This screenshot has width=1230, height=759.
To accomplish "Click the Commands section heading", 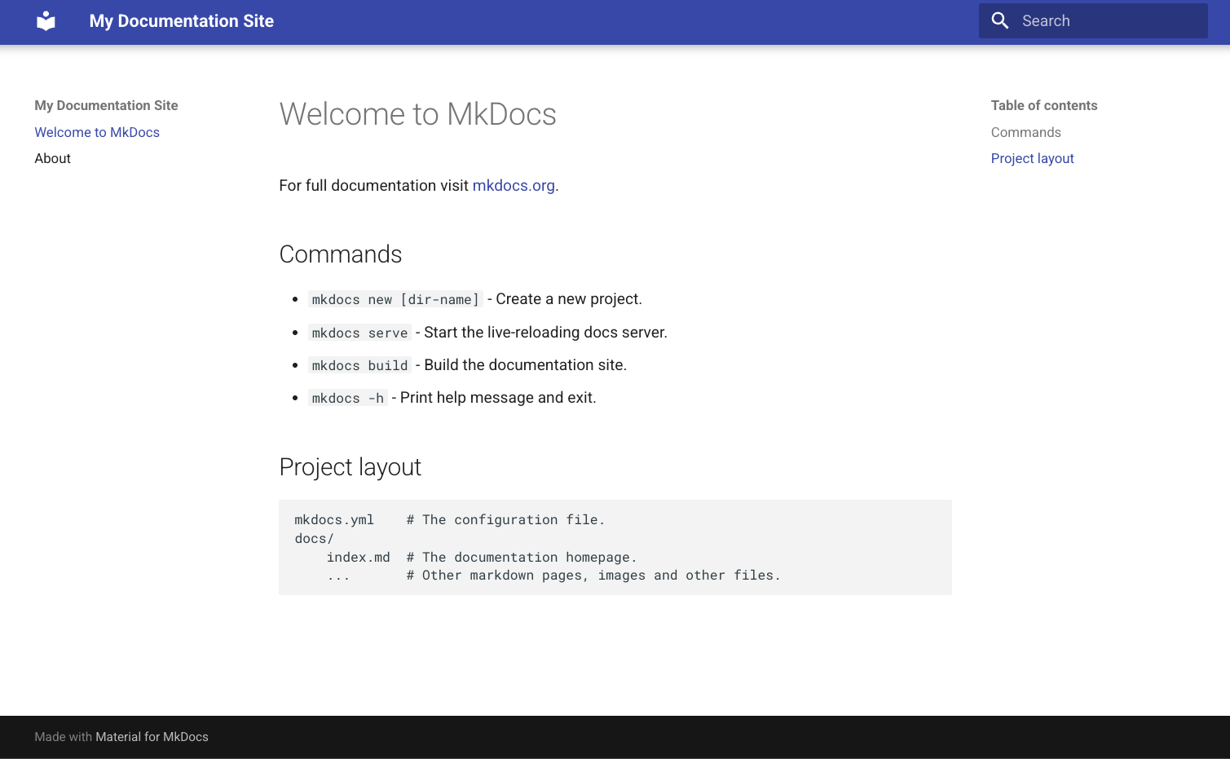I will click(341, 254).
